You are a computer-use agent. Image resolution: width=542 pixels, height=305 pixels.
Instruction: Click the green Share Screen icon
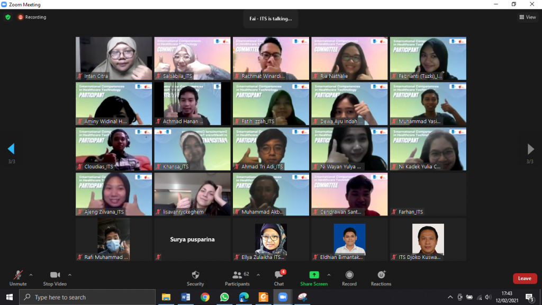(314, 275)
